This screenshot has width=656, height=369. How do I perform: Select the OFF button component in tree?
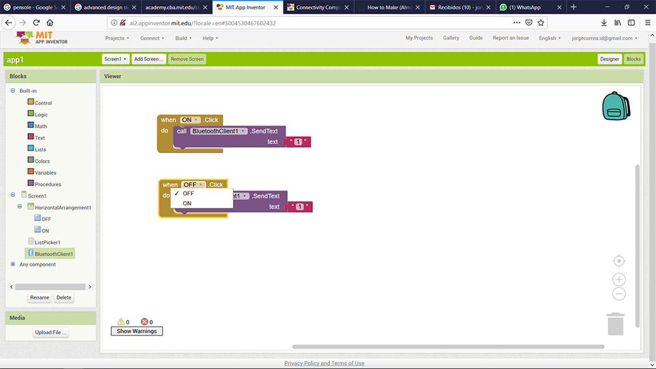pyautogui.click(x=42, y=219)
